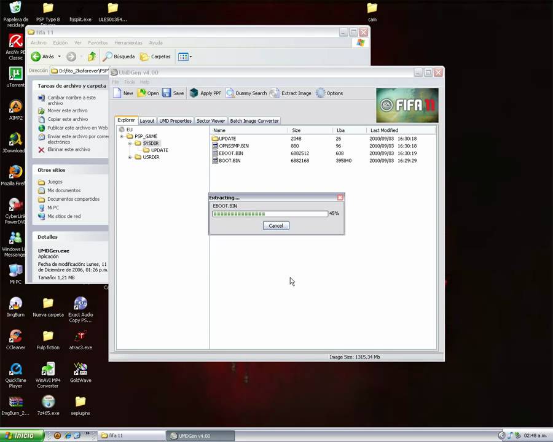
Task: Click Búsqueda search in Explorer toolbar
Action: tap(119, 56)
